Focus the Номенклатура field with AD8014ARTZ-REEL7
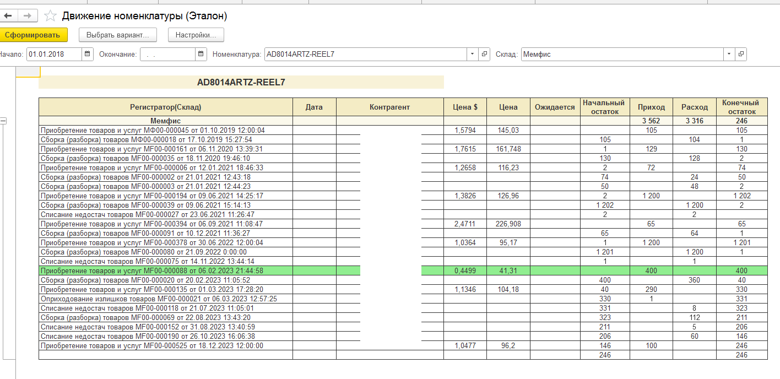Screen dimensions: 780x379 365,54
